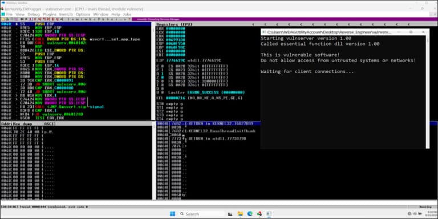Click 'Starting vulnserver version 1.00' console line
438x219 pixels.
pyautogui.click(x=306, y=38)
